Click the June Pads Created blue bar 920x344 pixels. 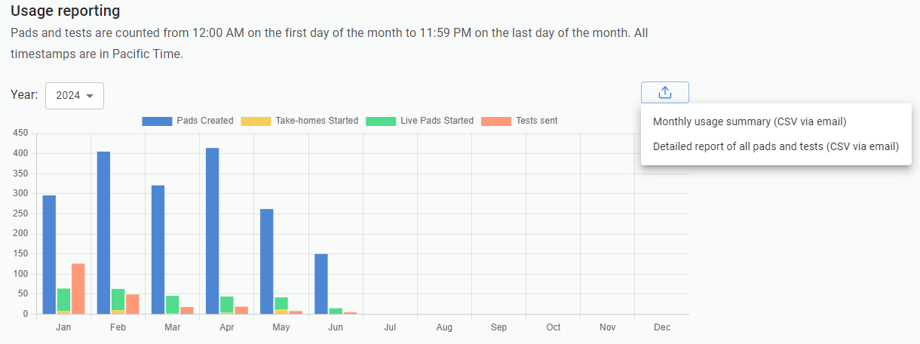click(x=320, y=284)
